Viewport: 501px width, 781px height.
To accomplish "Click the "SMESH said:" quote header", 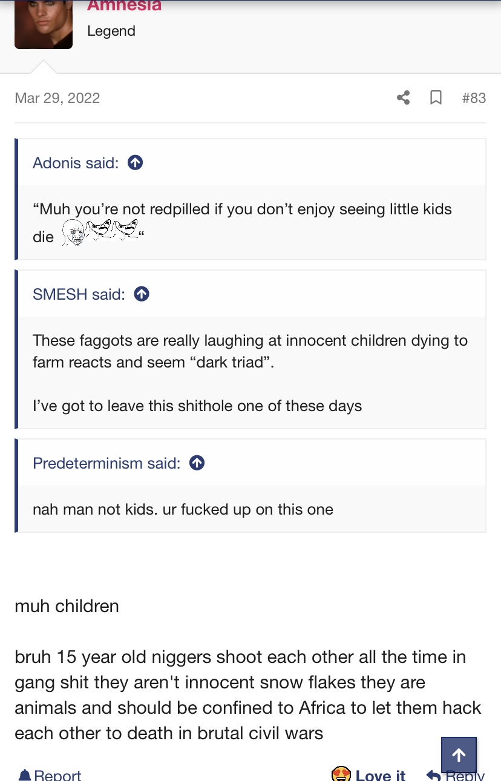I will 79,294.
